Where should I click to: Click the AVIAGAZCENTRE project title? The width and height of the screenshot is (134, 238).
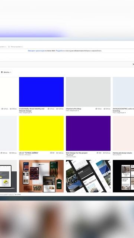click(123, 110)
